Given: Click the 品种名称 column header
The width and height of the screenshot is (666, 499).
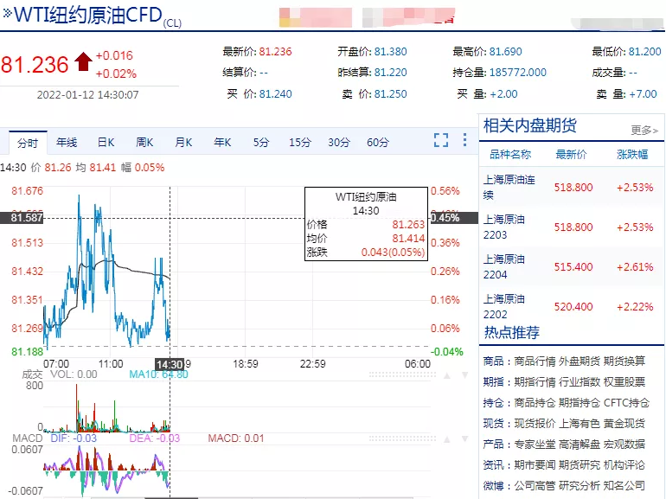Looking at the screenshot, I should coord(510,155).
